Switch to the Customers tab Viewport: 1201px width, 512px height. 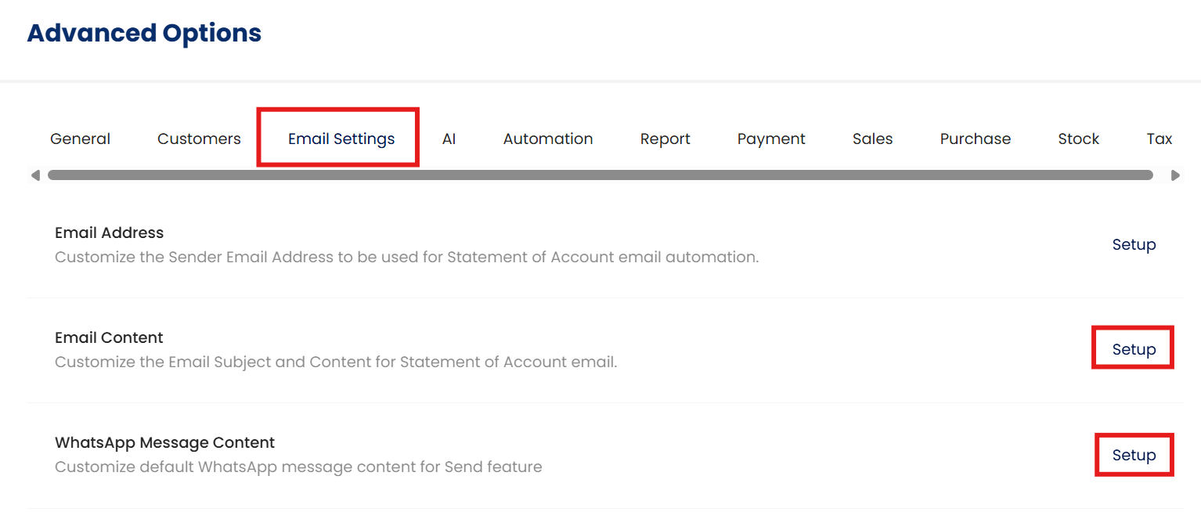[199, 139]
